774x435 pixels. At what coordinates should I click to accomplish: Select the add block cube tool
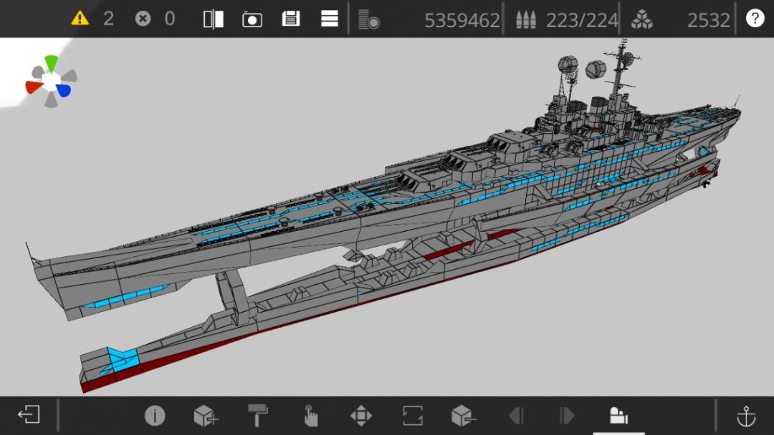point(206,416)
